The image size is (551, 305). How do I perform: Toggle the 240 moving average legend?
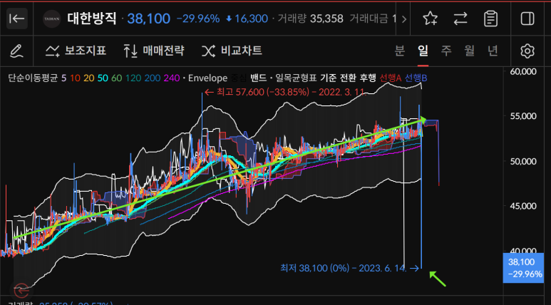(172, 78)
